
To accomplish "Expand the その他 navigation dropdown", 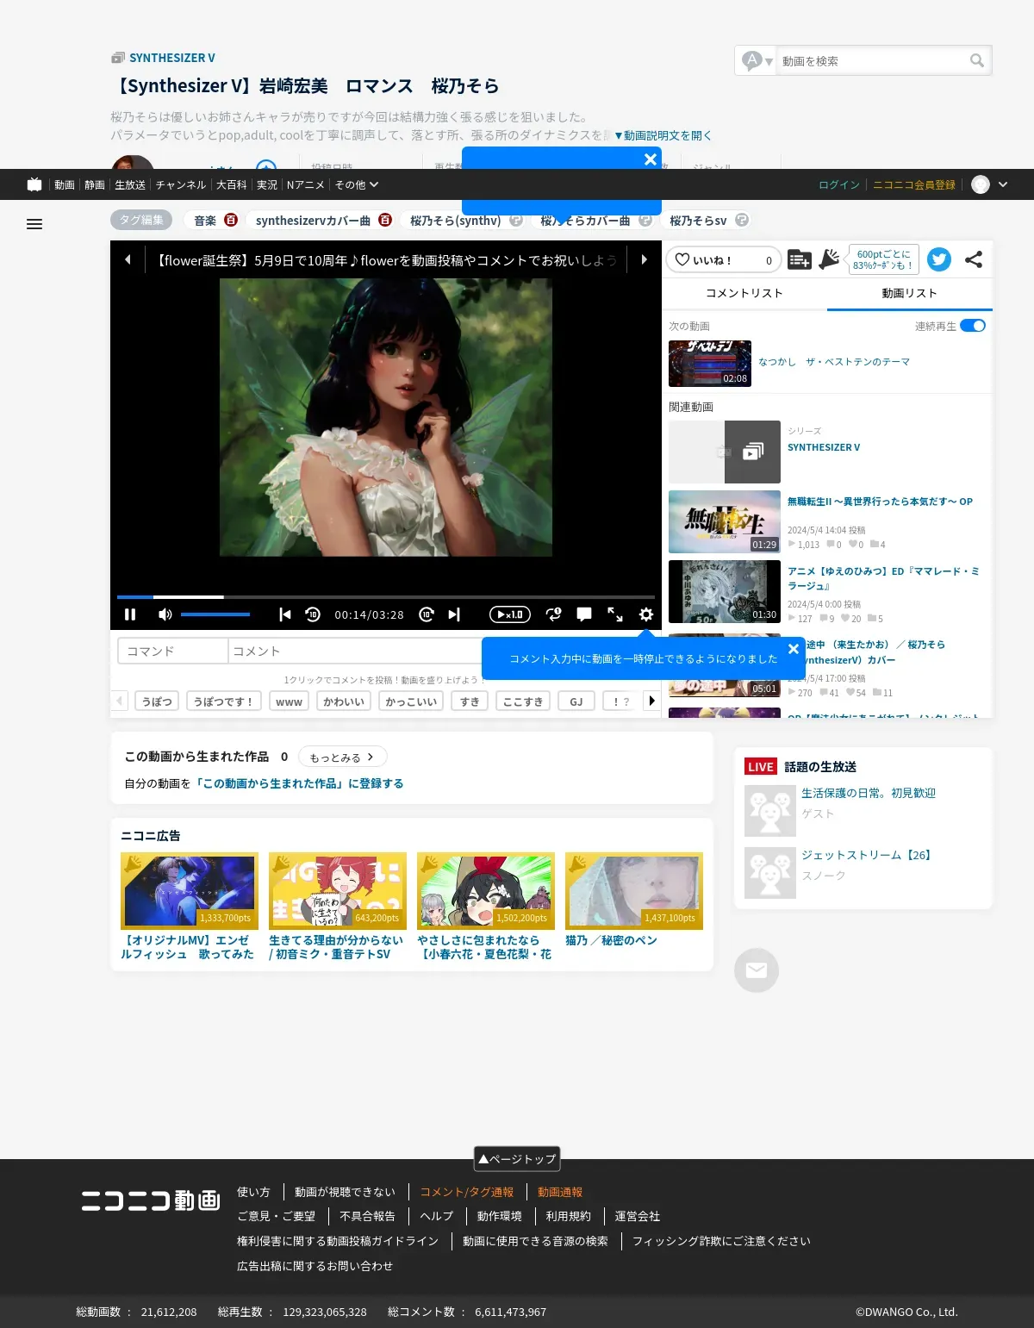I will coord(357,184).
